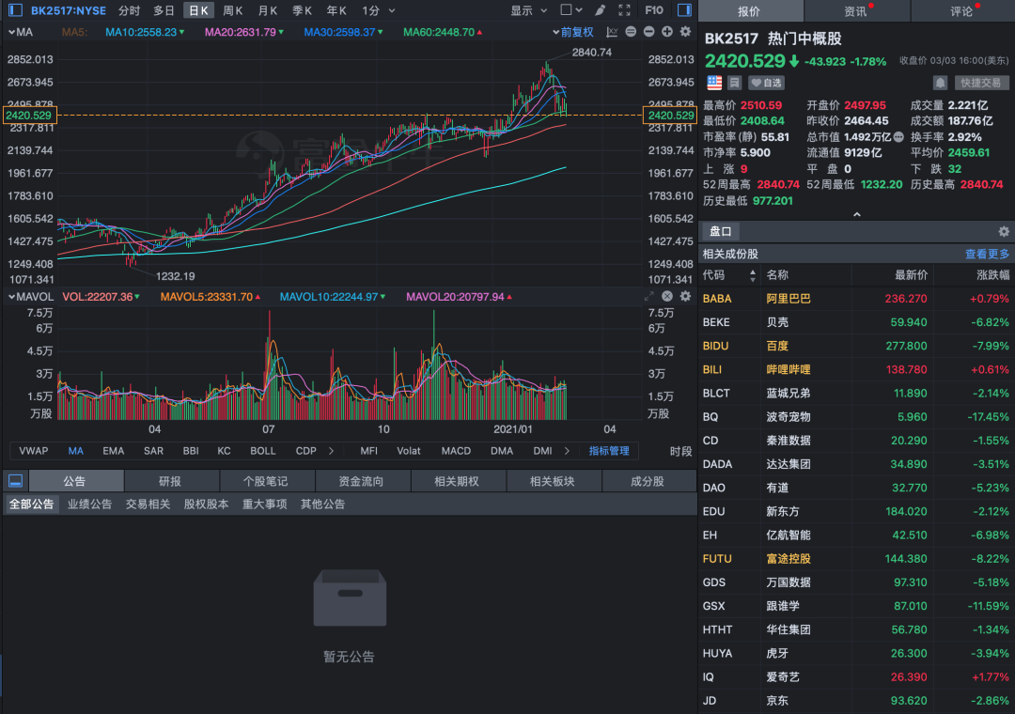Screen dimensions: 1015x714
Task: Close the MAVOL volume sub-chart
Action: 666,297
